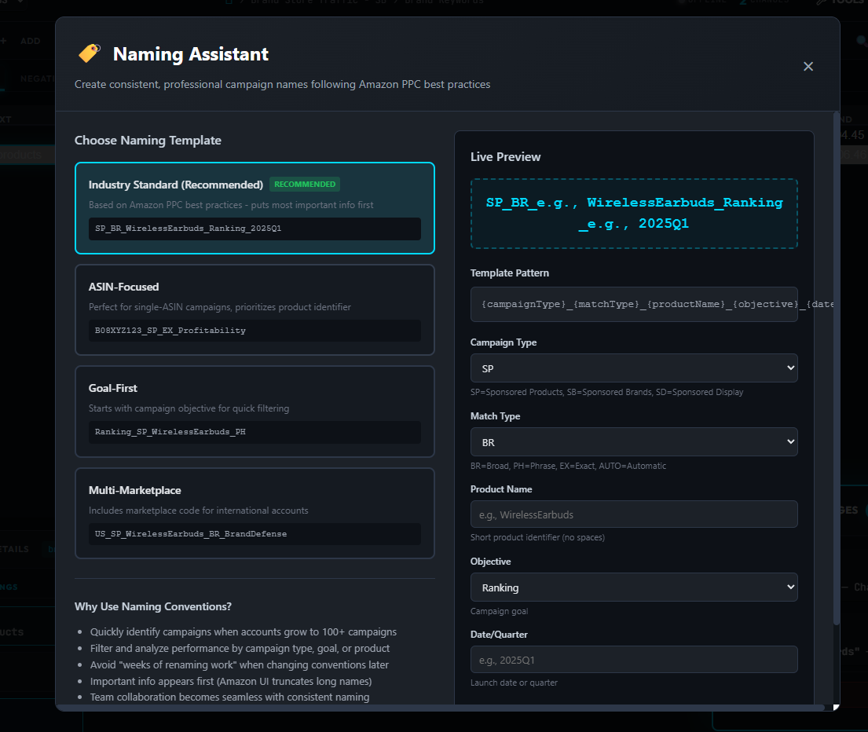Click the Live Preview name box
The height and width of the screenshot is (732, 868).
coord(633,213)
